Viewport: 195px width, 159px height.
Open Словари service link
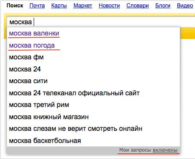138,6
